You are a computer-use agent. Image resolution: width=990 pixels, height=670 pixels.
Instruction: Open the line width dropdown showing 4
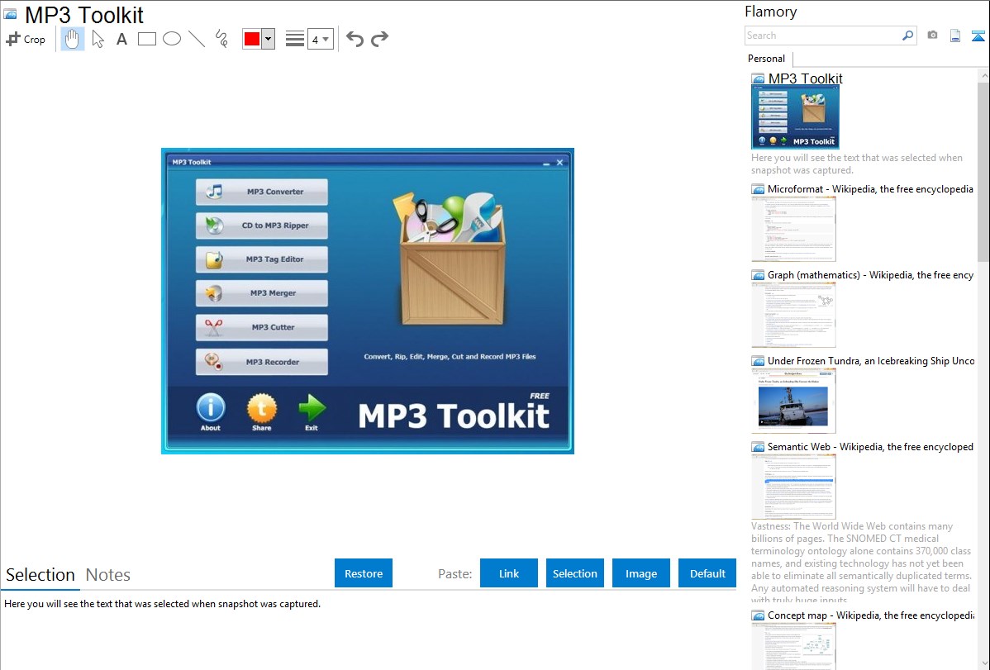320,39
